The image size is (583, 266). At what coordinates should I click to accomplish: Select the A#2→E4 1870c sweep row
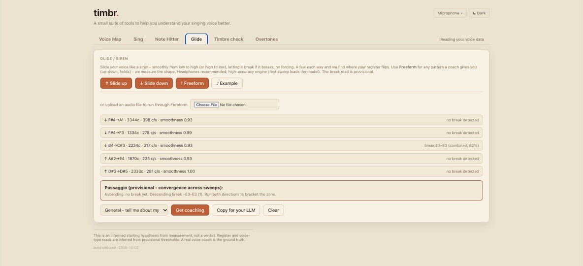(291, 159)
